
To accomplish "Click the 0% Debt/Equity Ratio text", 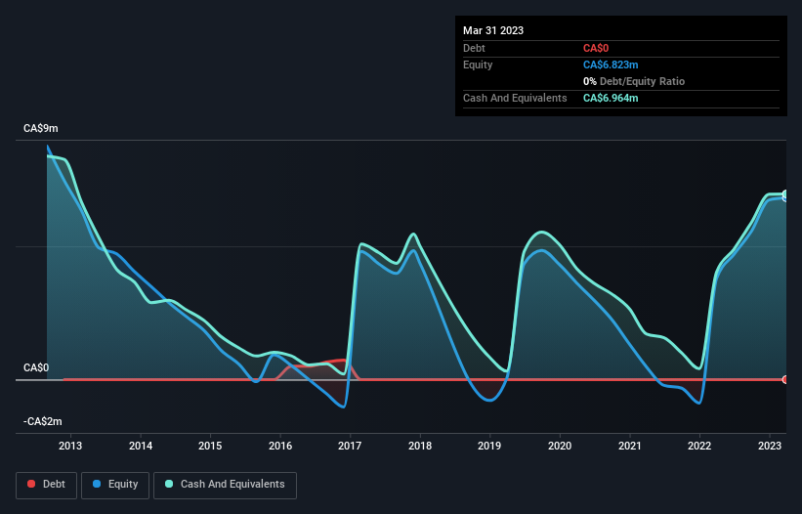I will coord(634,81).
